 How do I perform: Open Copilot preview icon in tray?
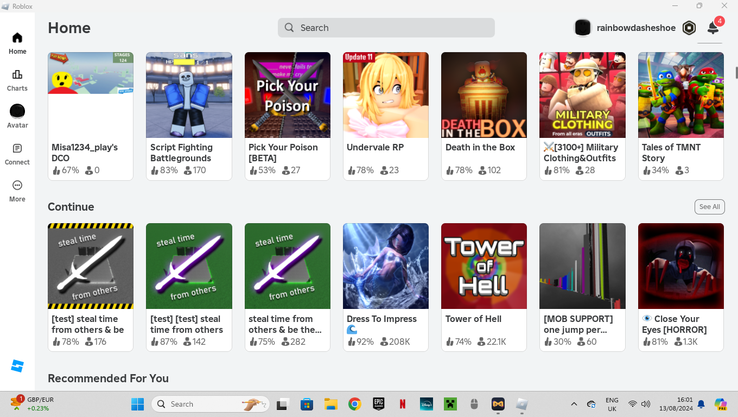click(x=721, y=404)
